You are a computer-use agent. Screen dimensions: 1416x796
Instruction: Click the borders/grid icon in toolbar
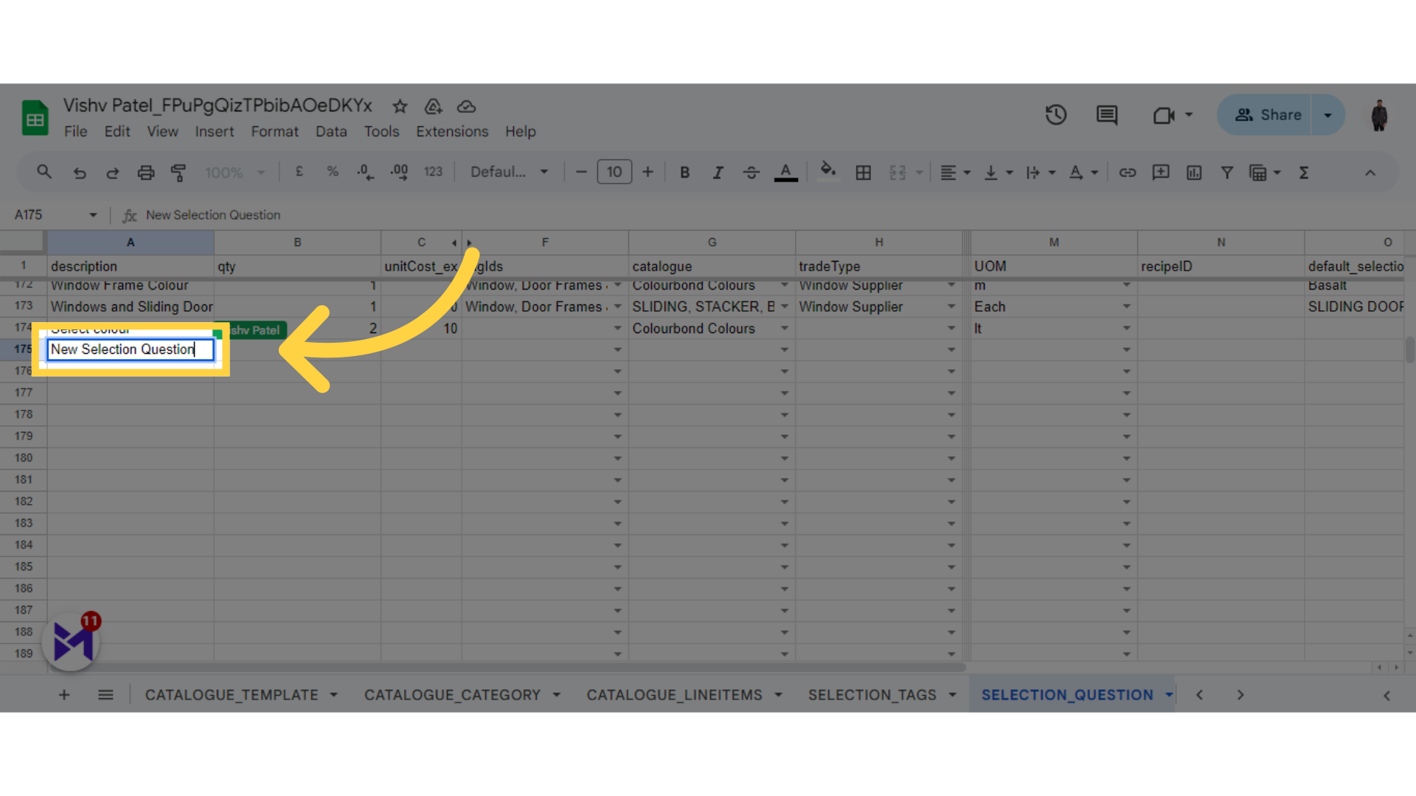click(863, 173)
